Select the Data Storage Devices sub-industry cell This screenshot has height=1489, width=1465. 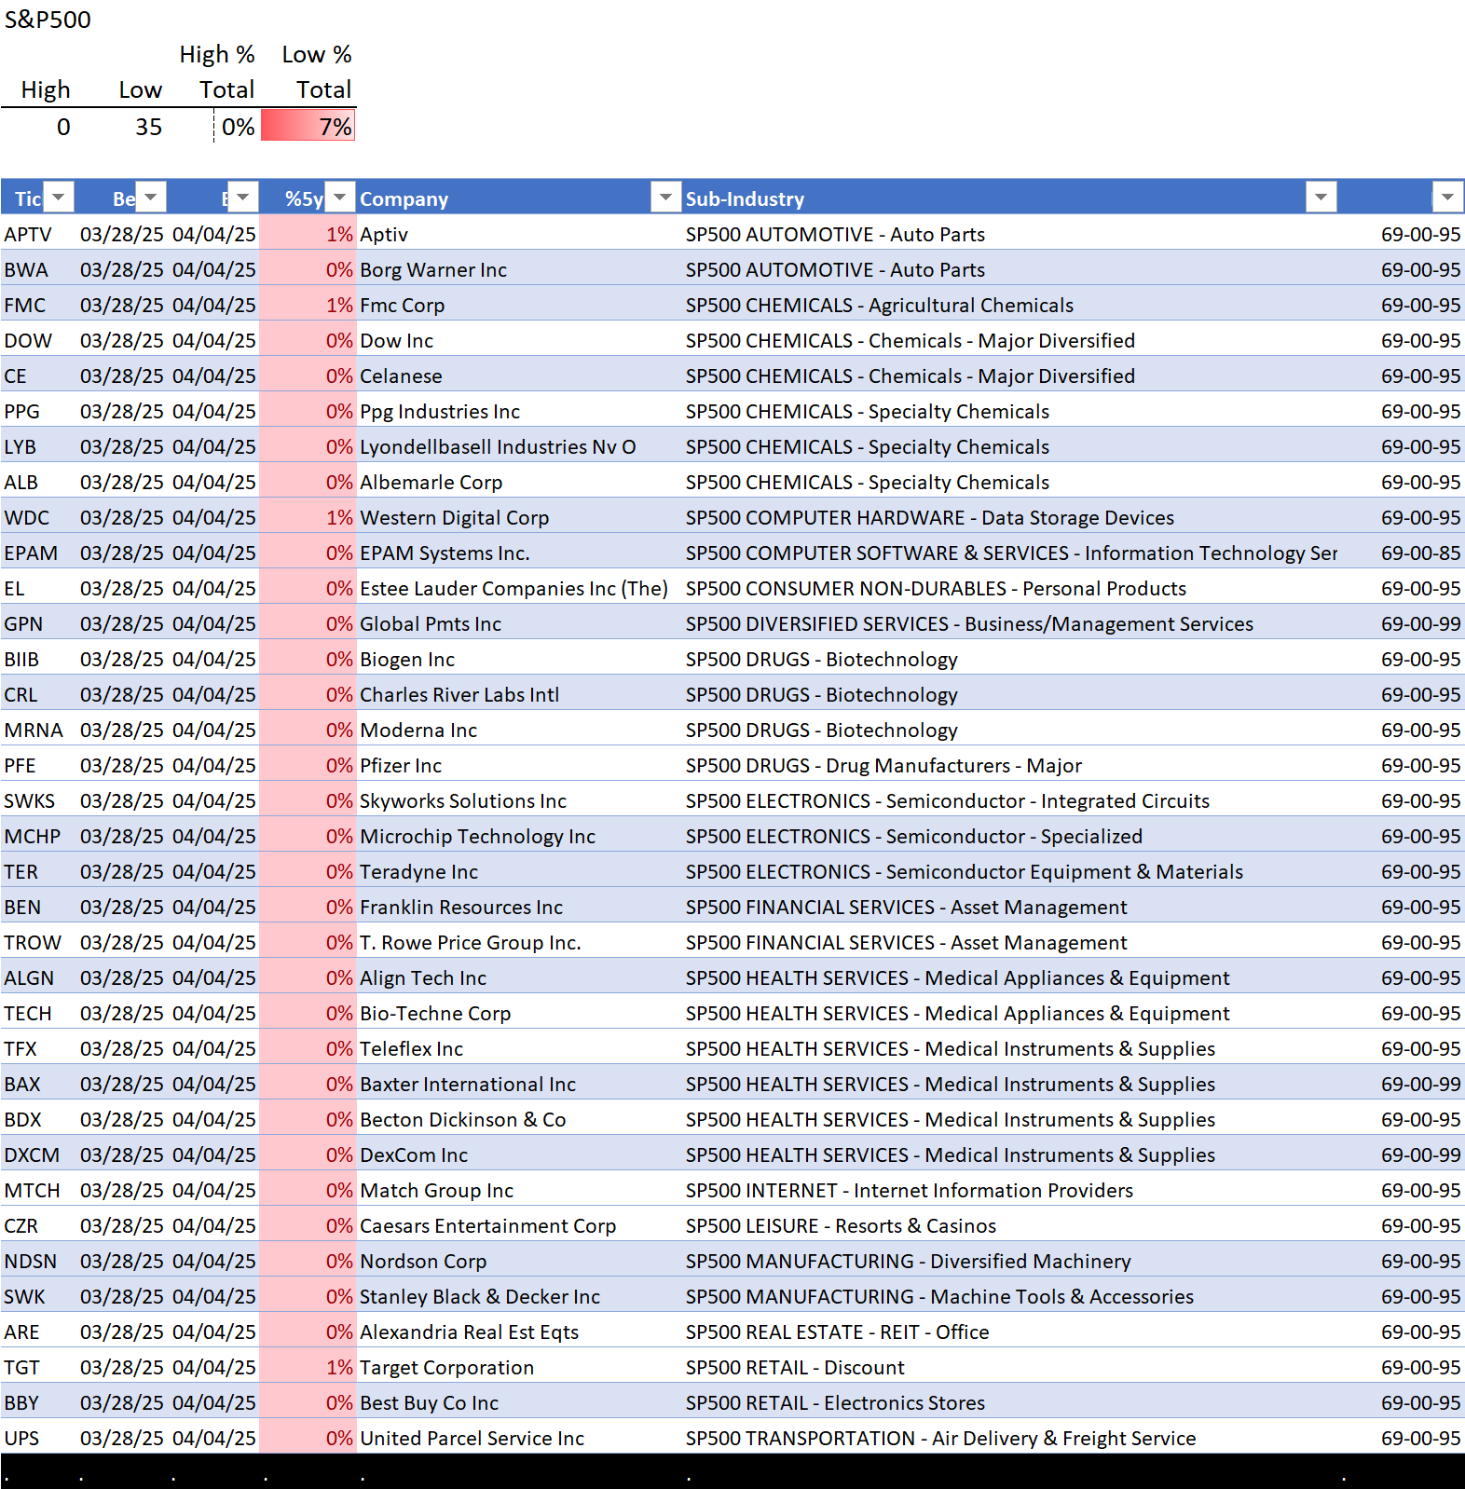pyautogui.click(x=1009, y=517)
